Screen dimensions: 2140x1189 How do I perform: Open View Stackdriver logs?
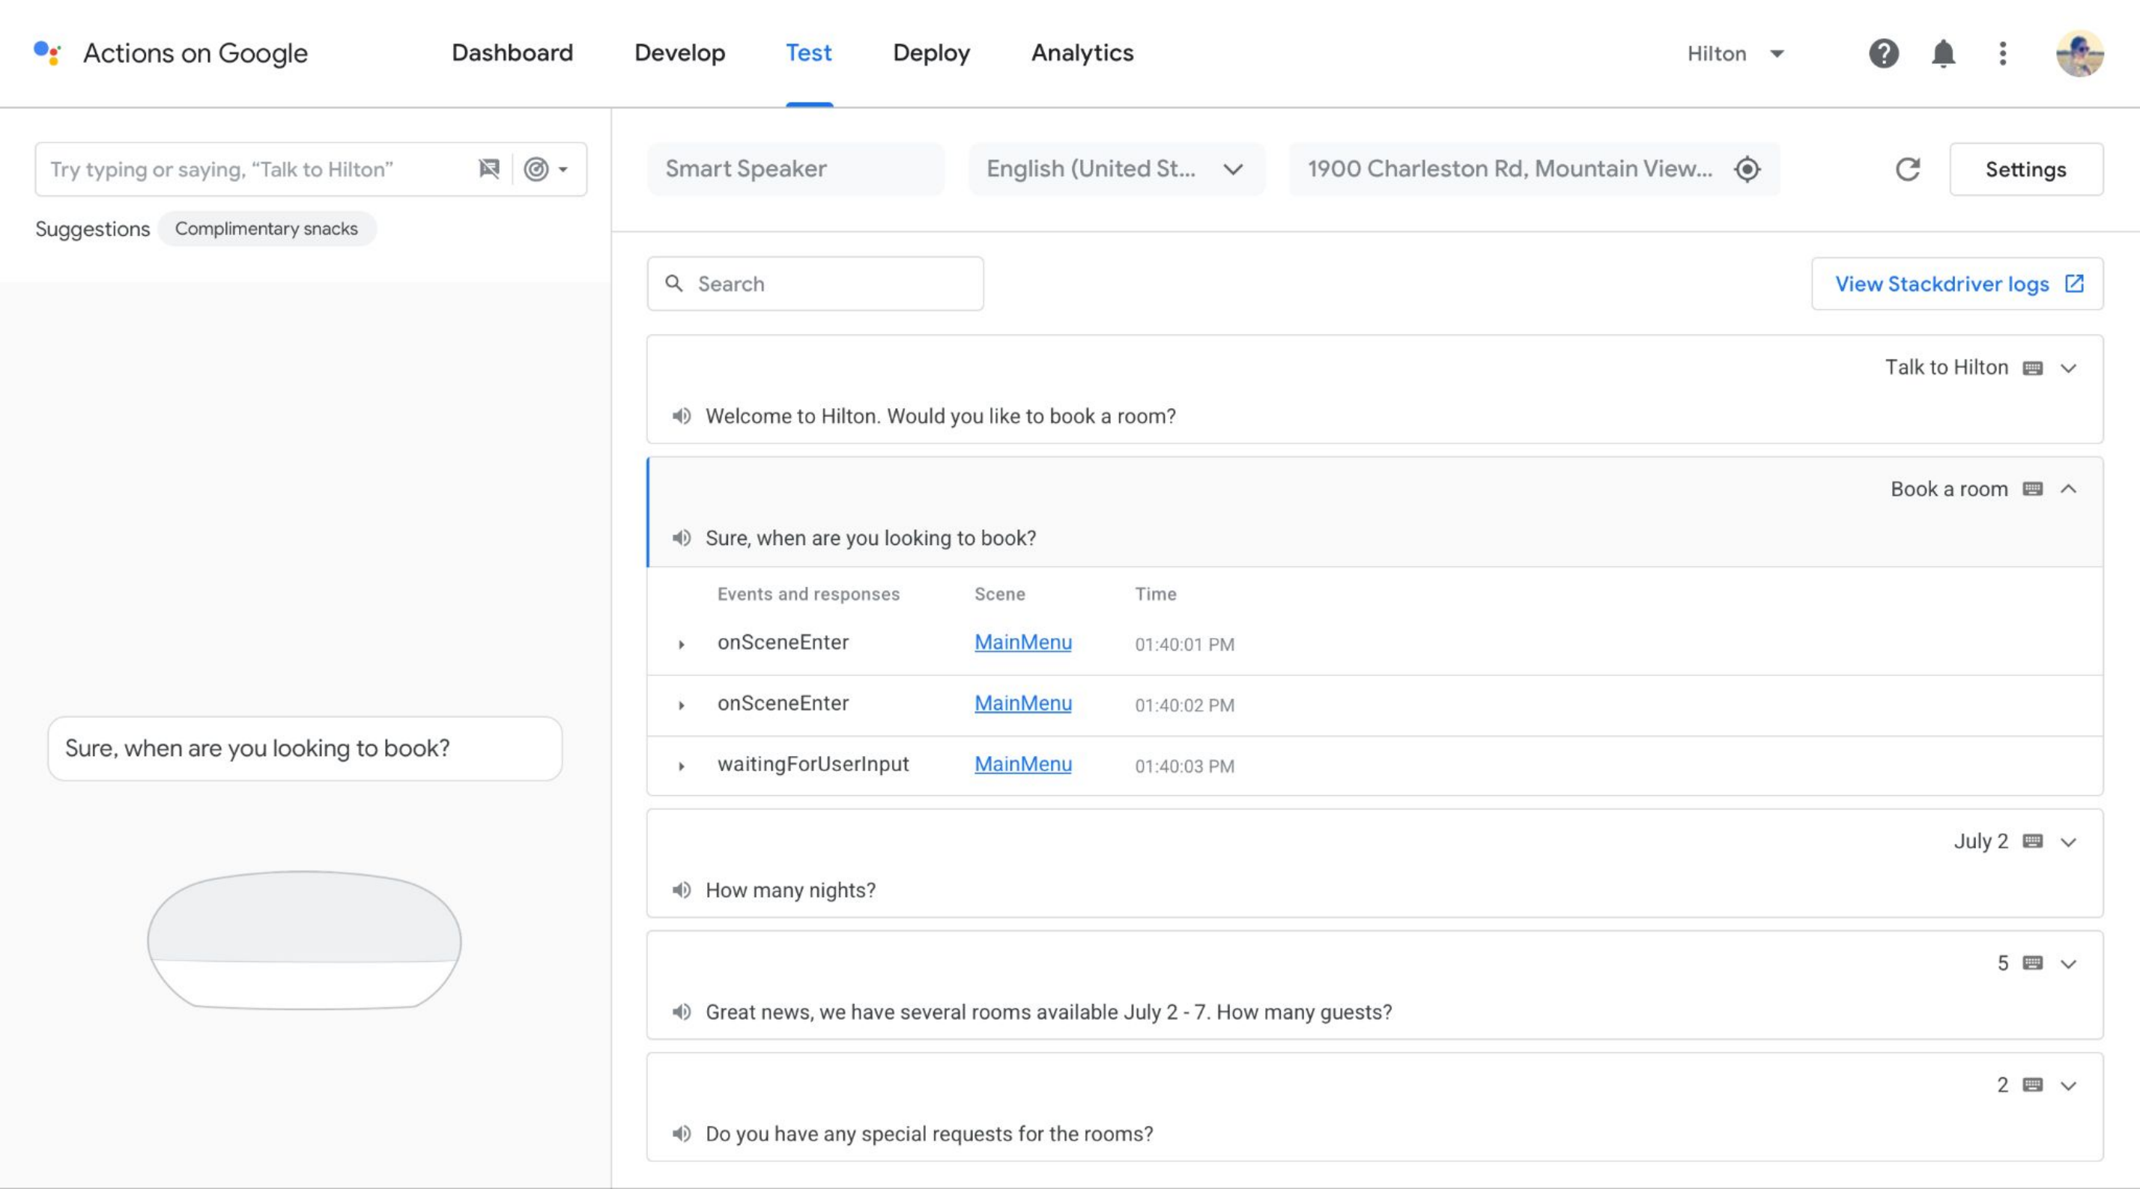point(1956,283)
